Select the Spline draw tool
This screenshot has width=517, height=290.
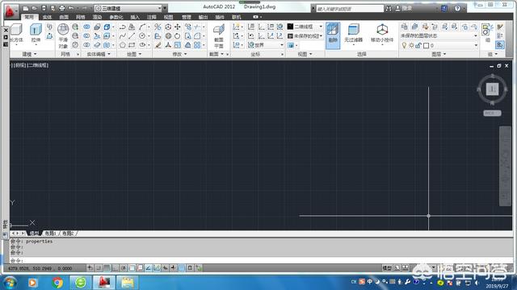[122, 35]
